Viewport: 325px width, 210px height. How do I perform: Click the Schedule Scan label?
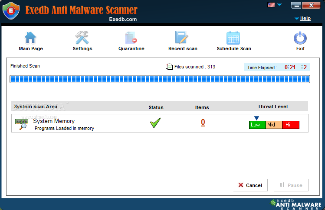234,48
